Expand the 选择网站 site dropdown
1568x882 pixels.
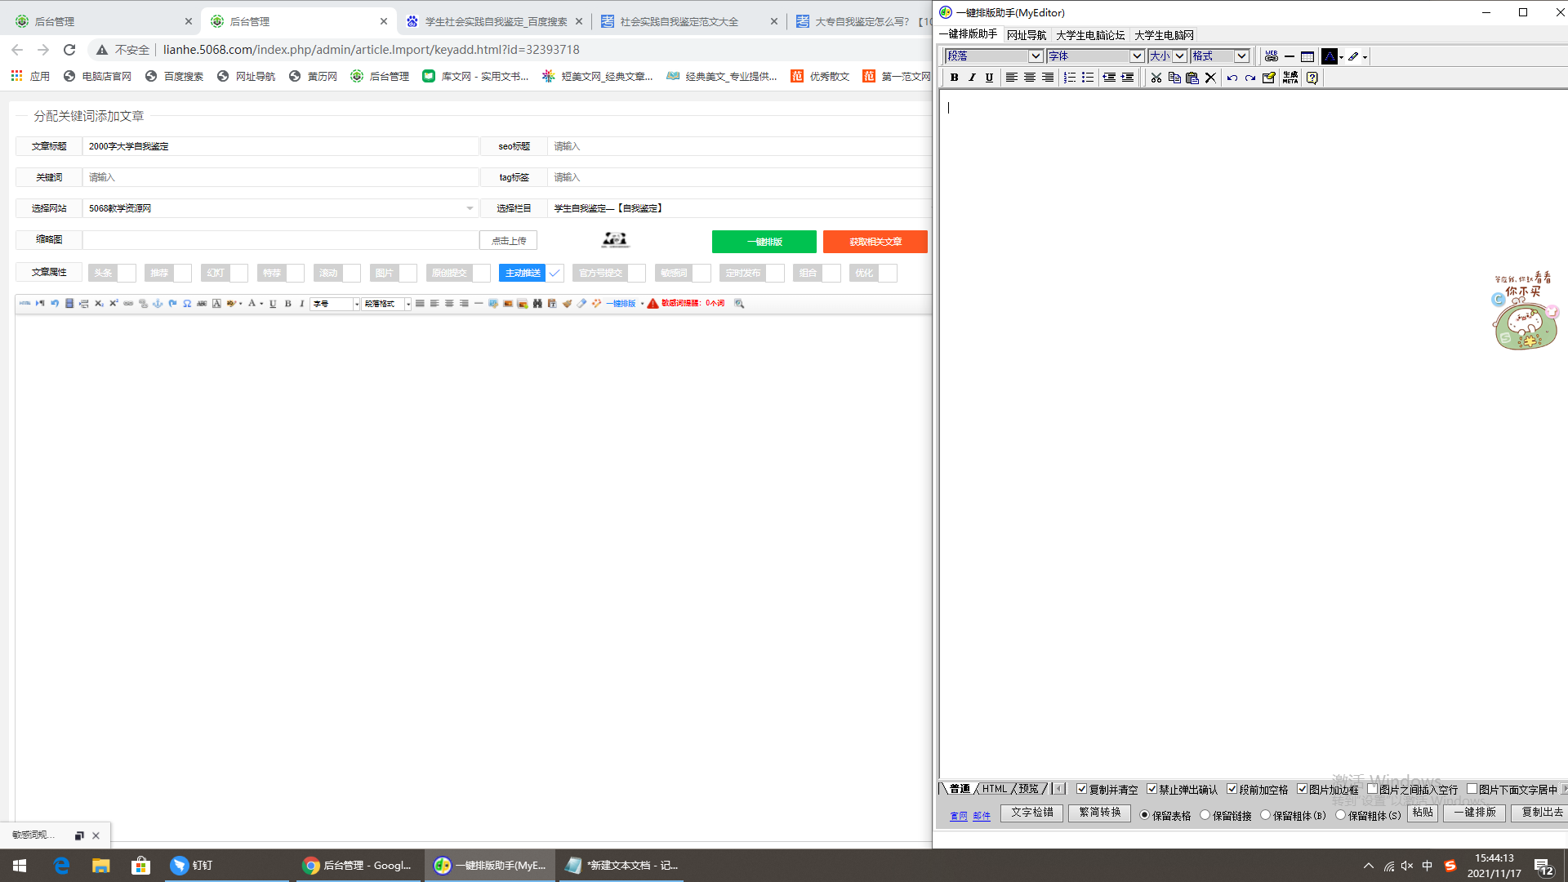click(470, 208)
